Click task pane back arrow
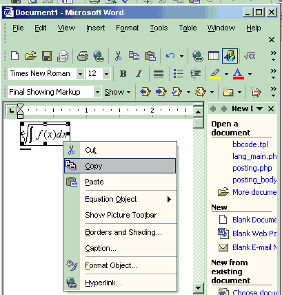The image size is (282, 295). coord(213,108)
